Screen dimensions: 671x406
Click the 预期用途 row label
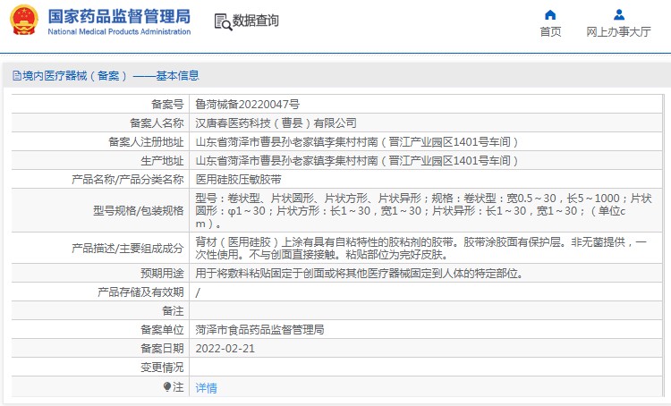162,274
